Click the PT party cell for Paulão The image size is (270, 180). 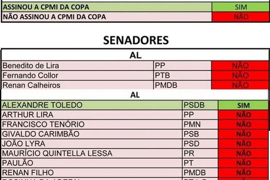click(200, 163)
